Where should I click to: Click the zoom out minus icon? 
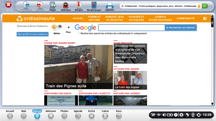click(176, 115)
